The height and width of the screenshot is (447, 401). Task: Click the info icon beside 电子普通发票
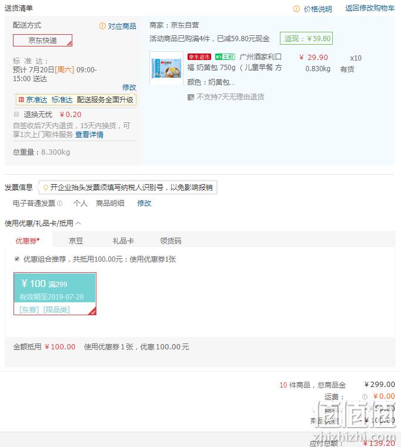pos(59,204)
